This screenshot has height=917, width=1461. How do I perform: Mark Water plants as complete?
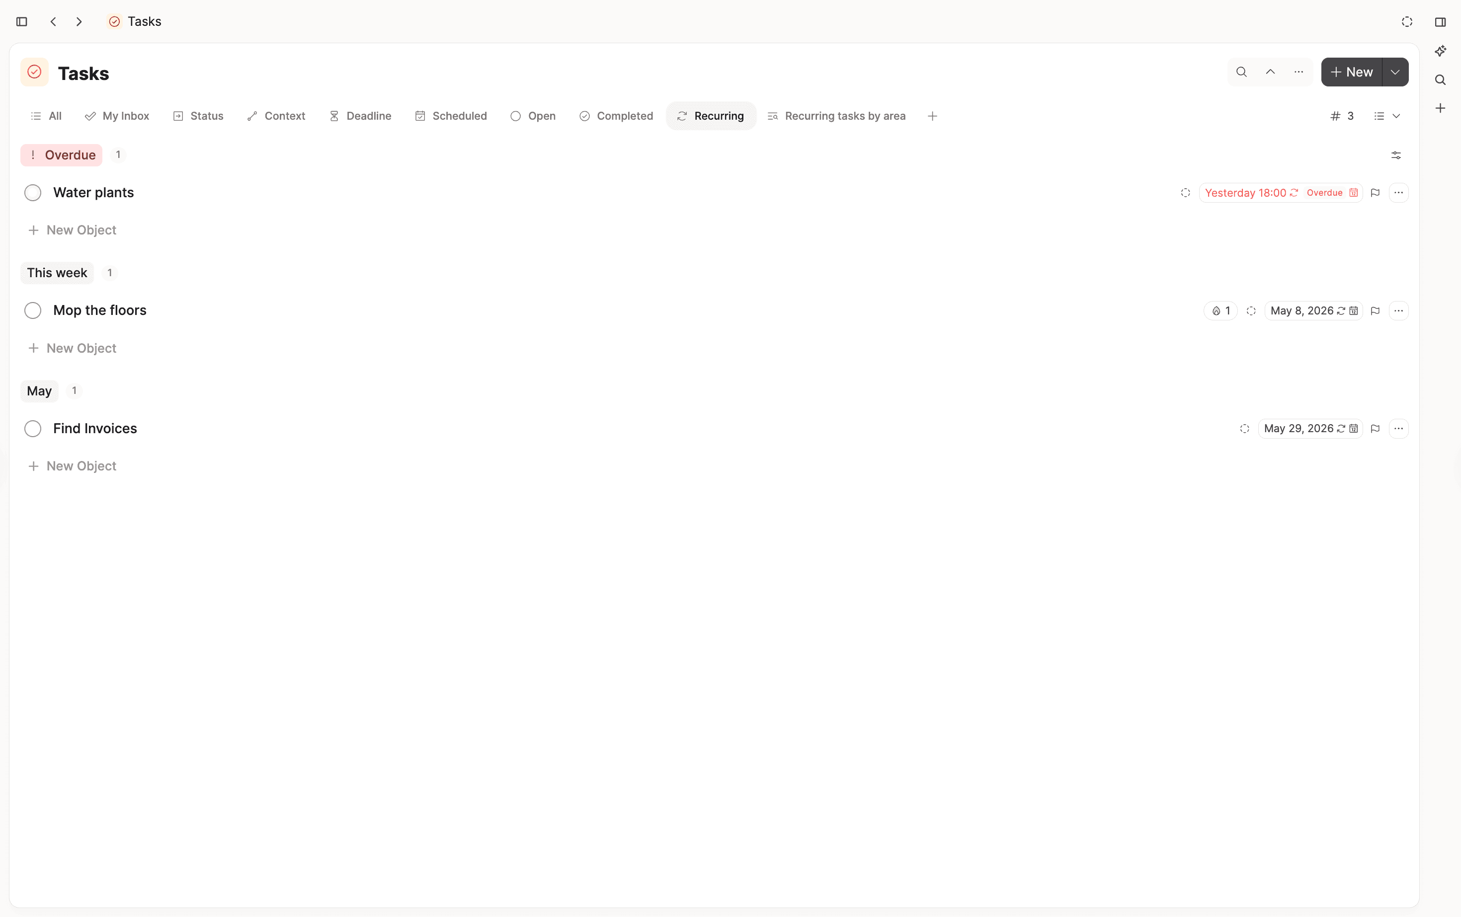coord(33,193)
